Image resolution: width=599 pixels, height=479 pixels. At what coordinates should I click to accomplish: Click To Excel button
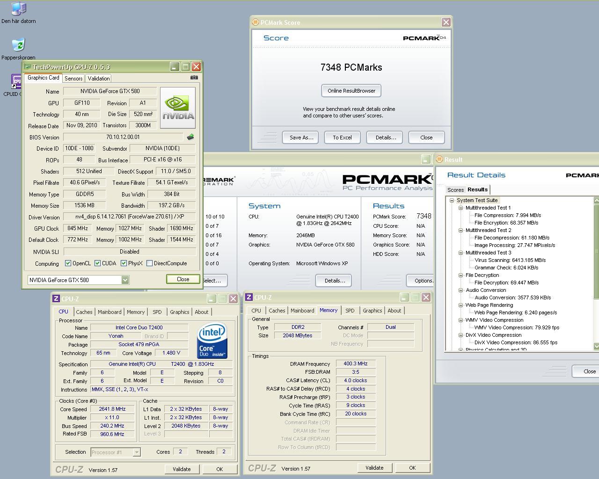(x=342, y=138)
